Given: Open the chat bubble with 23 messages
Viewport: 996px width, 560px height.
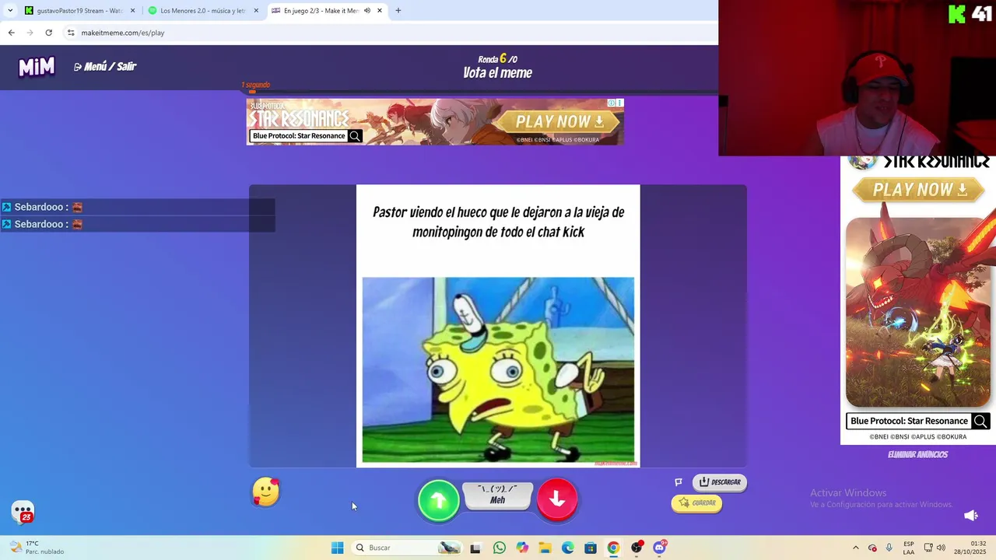Looking at the screenshot, I should point(23,513).
